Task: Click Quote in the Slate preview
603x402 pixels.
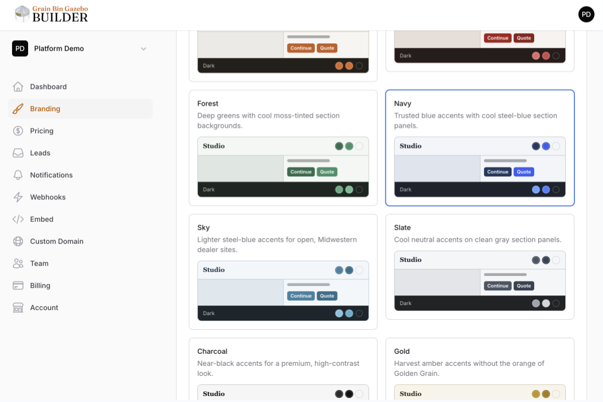Action: 524,286
